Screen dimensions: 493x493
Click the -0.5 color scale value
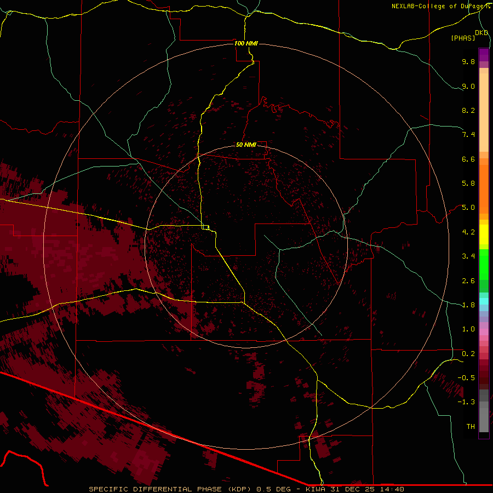[466, 378]
